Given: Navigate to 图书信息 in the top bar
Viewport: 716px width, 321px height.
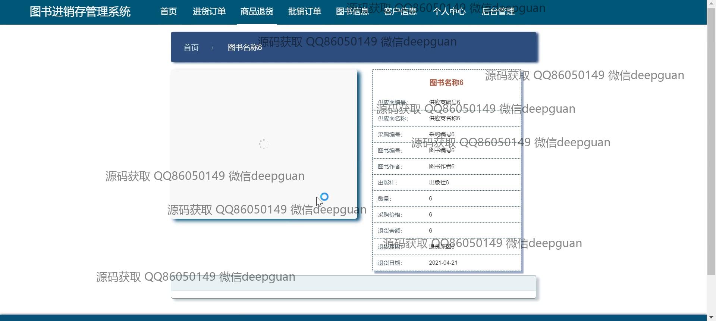Looking at the screenshot, I should [352, 12].
